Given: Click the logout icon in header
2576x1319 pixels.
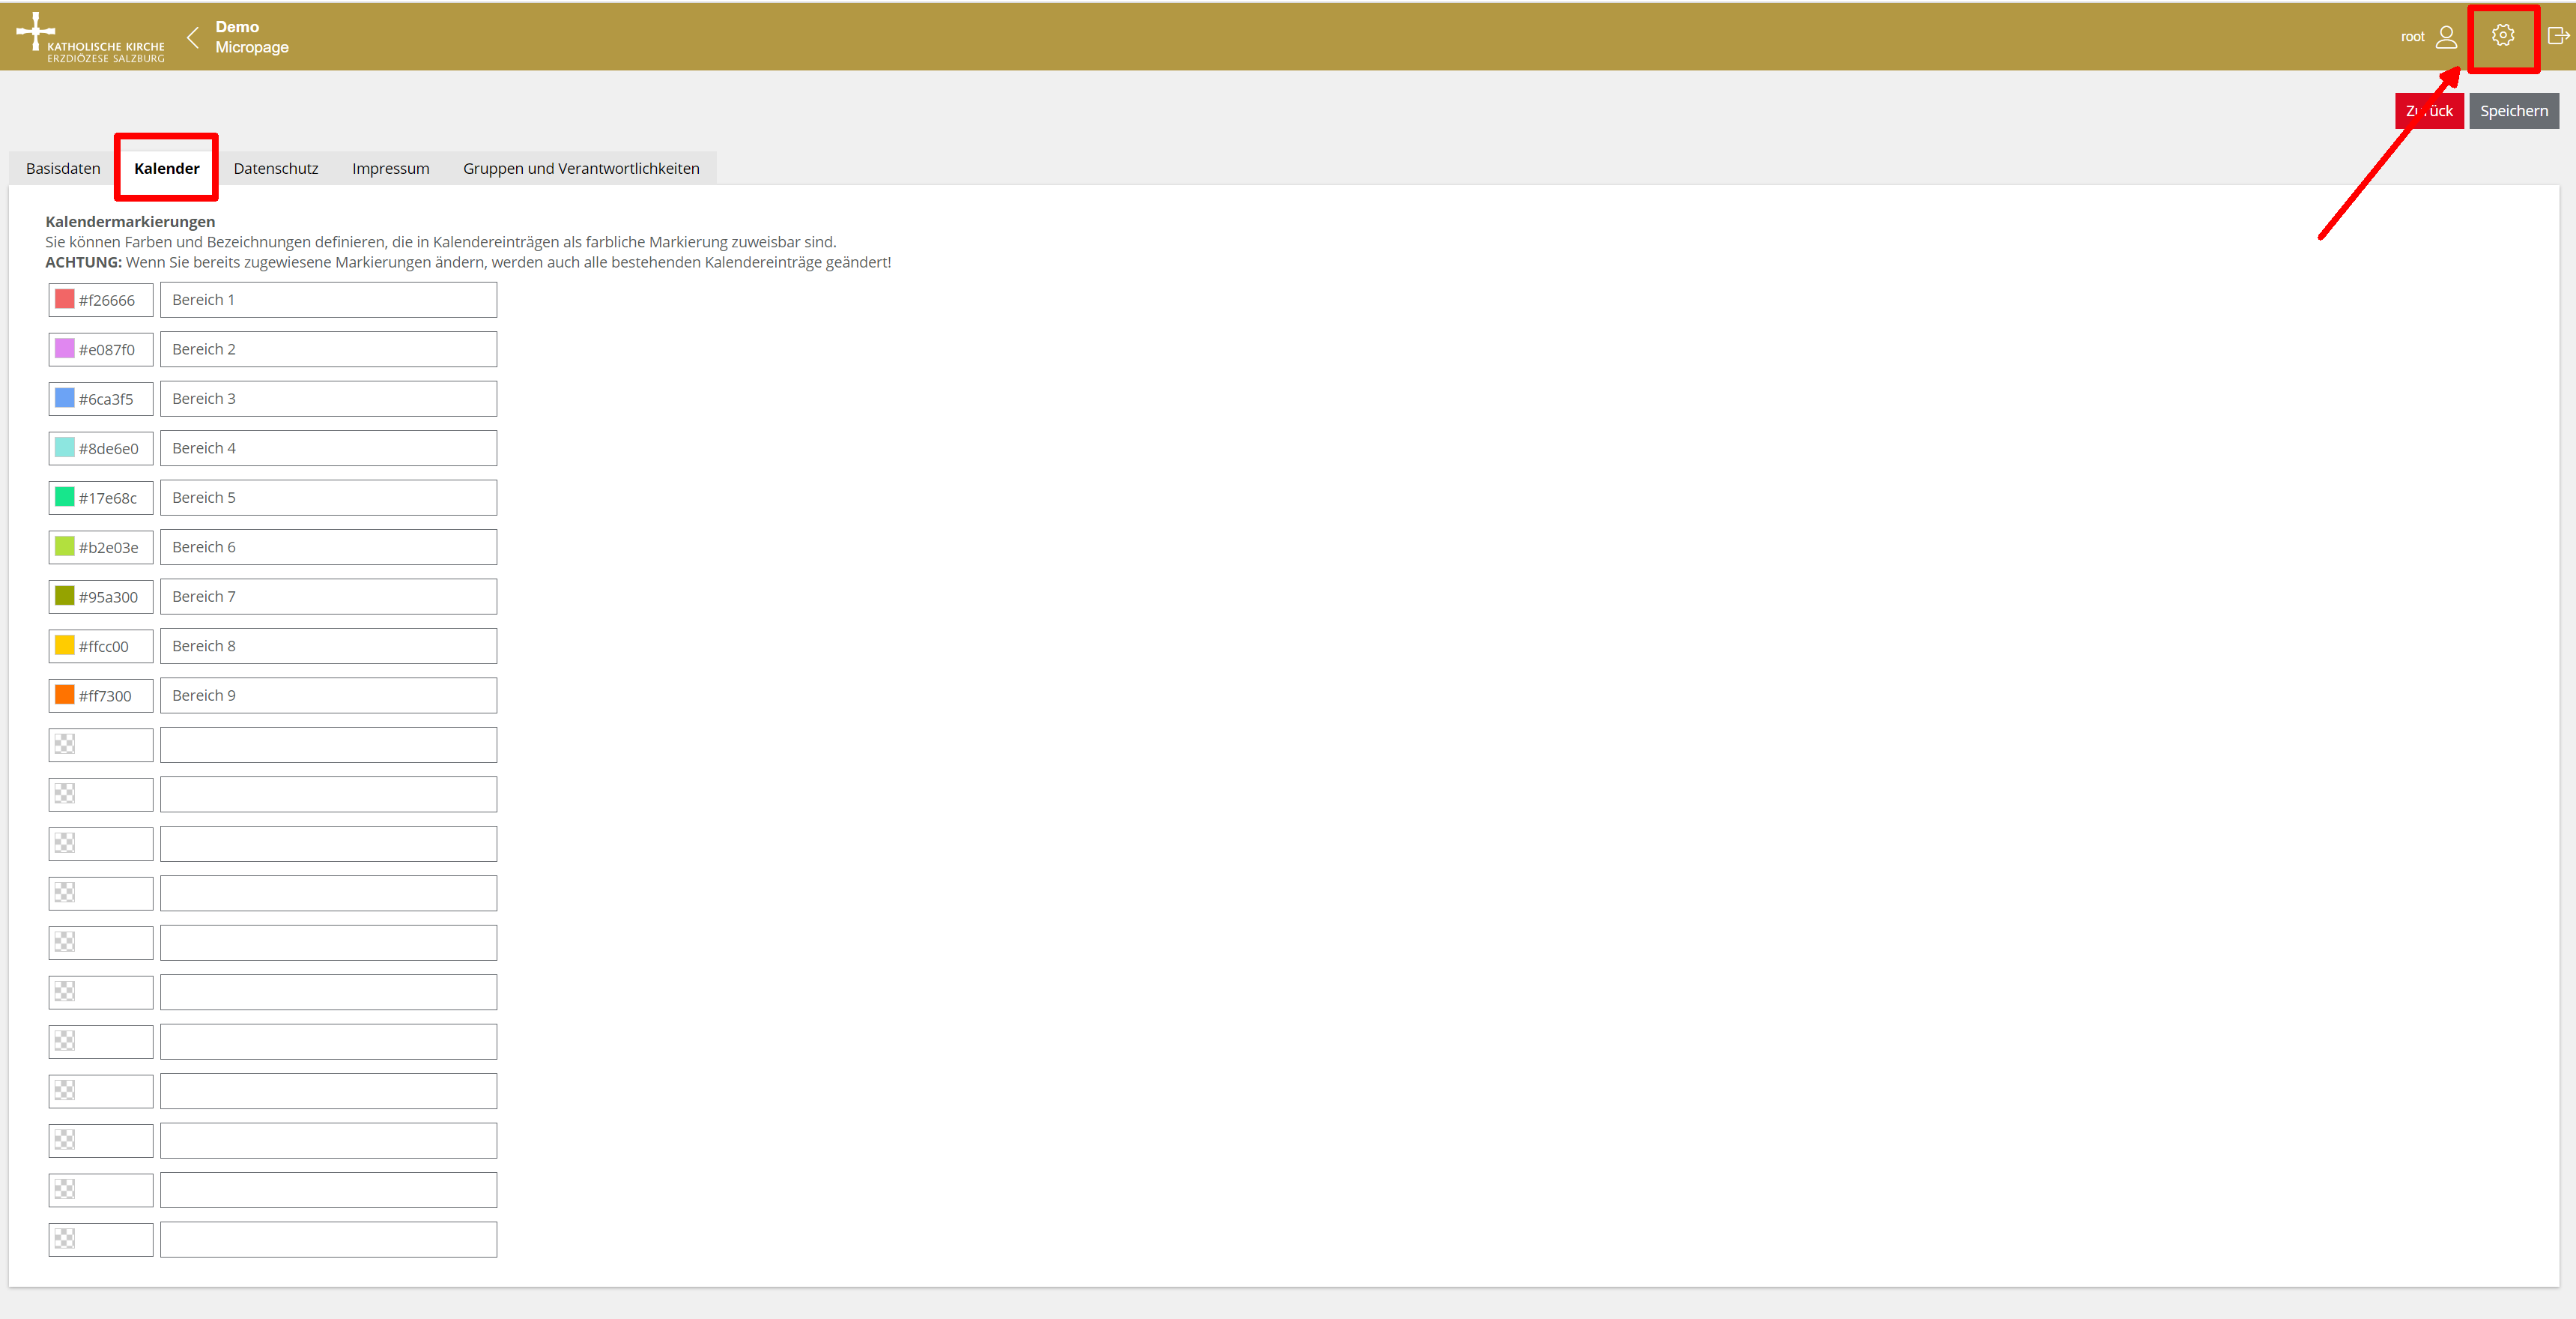Looking at the screenshot, I should (x=2557, y=36).
